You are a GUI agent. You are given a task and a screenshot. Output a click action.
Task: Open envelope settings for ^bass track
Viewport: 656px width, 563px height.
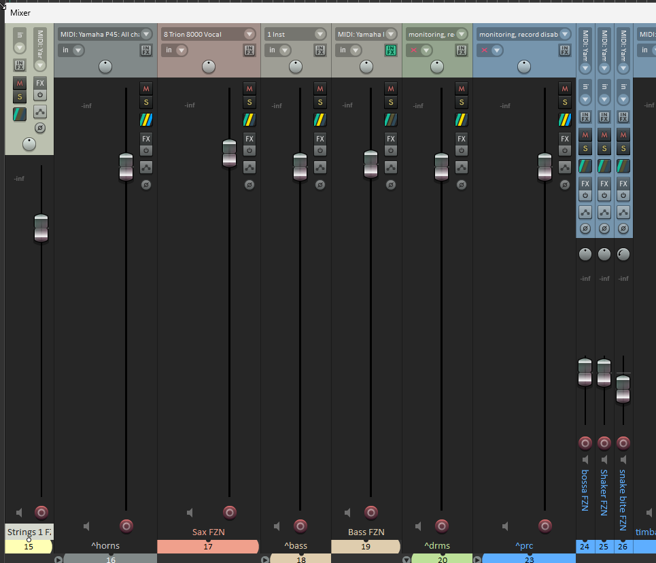click(x=320, y=168)
